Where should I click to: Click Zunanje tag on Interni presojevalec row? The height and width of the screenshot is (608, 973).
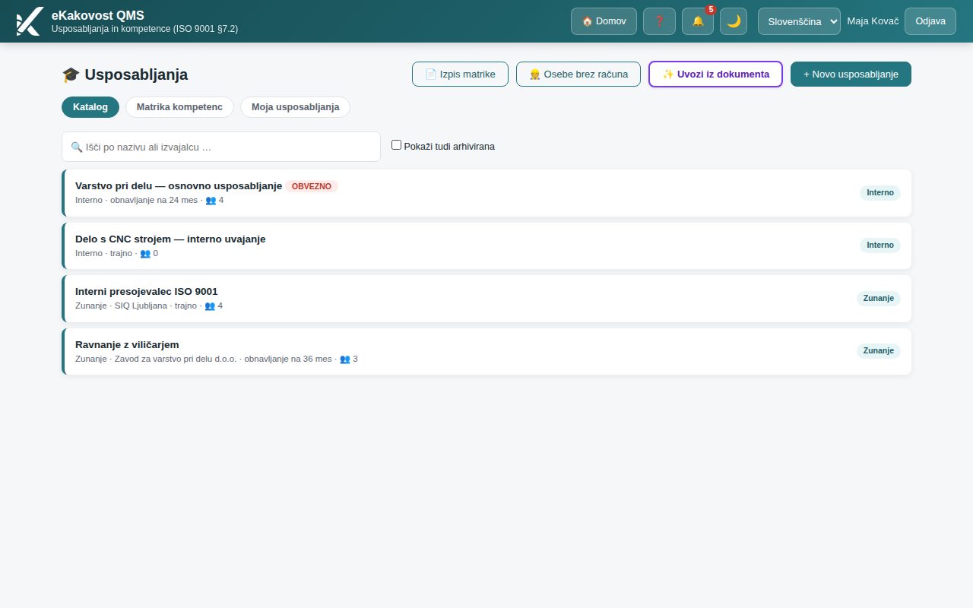[x=879, y=298]
